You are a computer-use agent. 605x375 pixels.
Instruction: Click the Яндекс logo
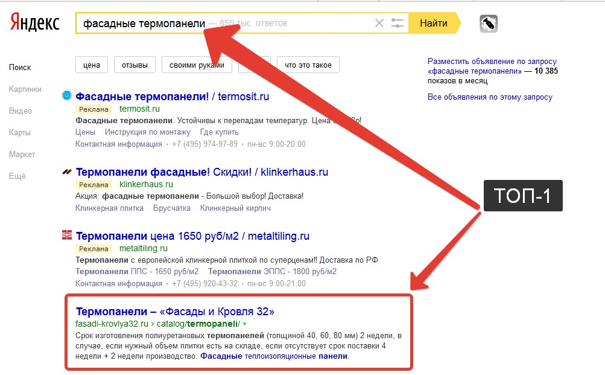click(34, 24)
